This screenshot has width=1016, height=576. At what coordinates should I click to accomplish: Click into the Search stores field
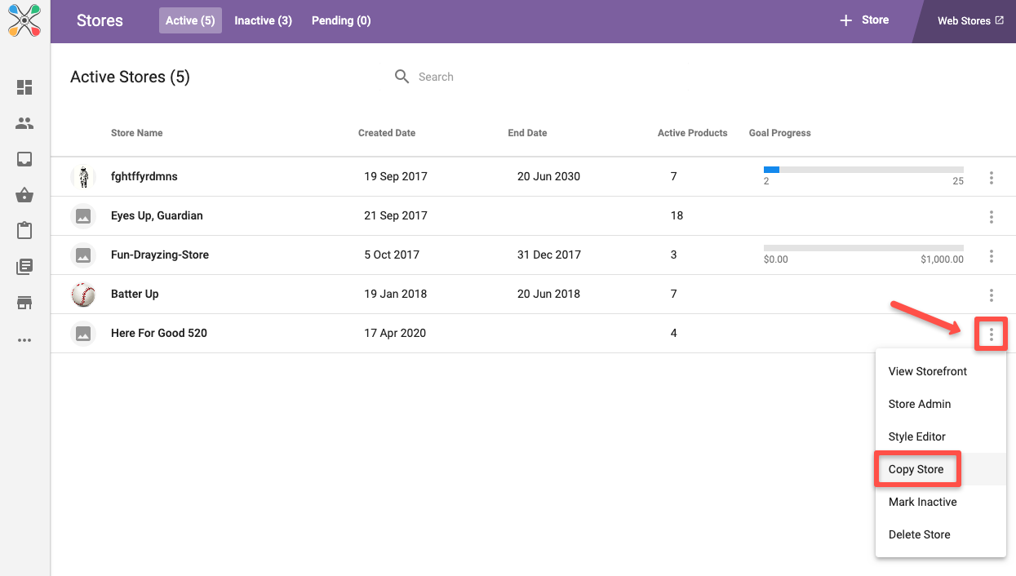(490, 77)
